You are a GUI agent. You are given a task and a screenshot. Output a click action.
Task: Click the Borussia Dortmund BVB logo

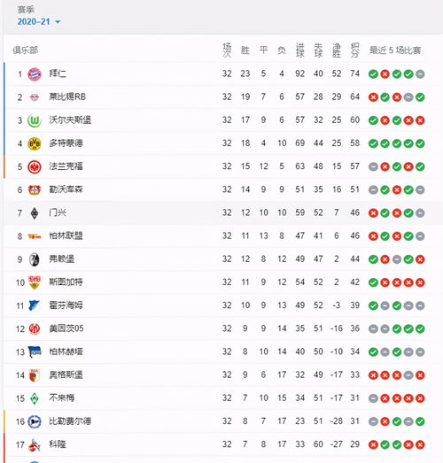pyautogui.click(x=35, y=143)
